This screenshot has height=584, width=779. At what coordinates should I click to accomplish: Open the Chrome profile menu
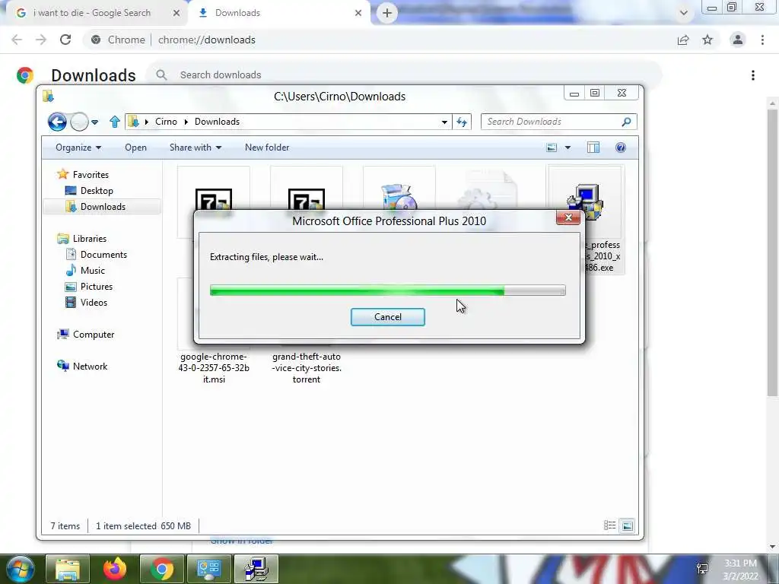point(738,40)
